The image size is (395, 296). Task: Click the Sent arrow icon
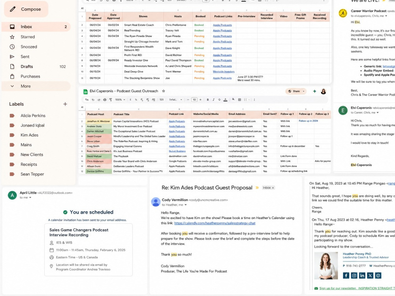pyautogui.click(x=12, y=56)
